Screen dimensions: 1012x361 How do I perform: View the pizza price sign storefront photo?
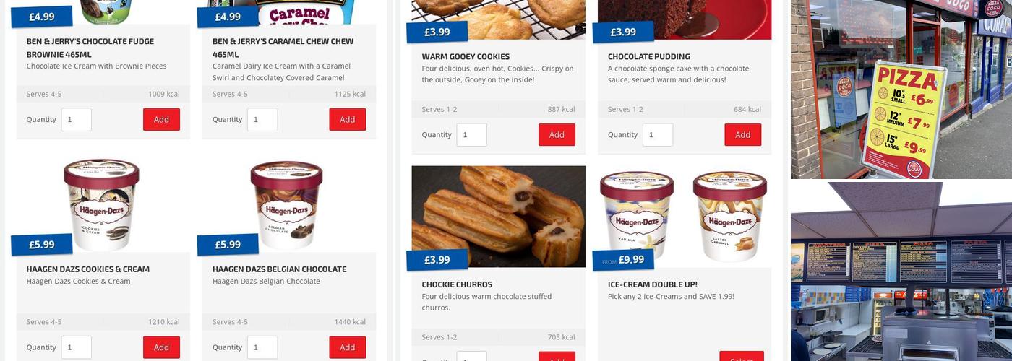click(901, 90)
